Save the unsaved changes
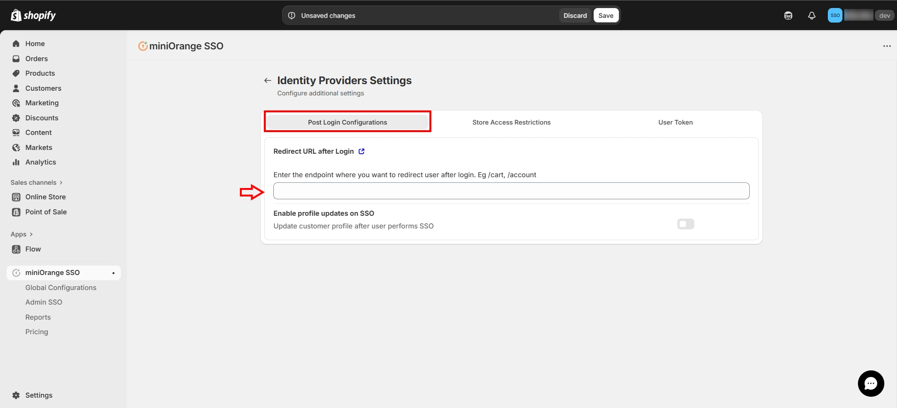This screenshot has width=897, height=408. (606, 16)
